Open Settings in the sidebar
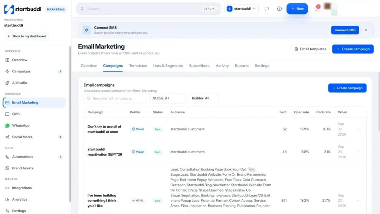 pyautogui.click(x=34, y=211)
